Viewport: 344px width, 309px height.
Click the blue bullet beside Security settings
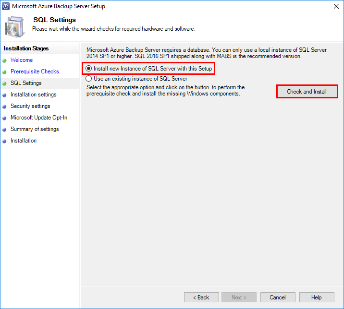click(x=4, y=107)
